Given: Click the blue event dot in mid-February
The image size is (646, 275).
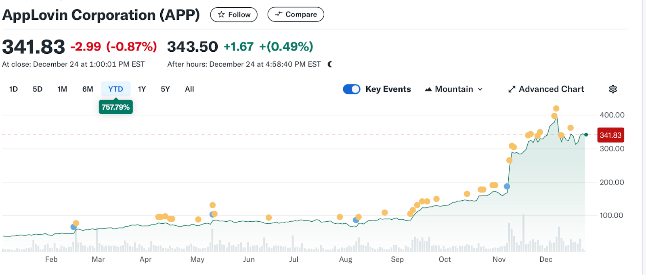Looking at the screenshot, I should click(73, 227).
